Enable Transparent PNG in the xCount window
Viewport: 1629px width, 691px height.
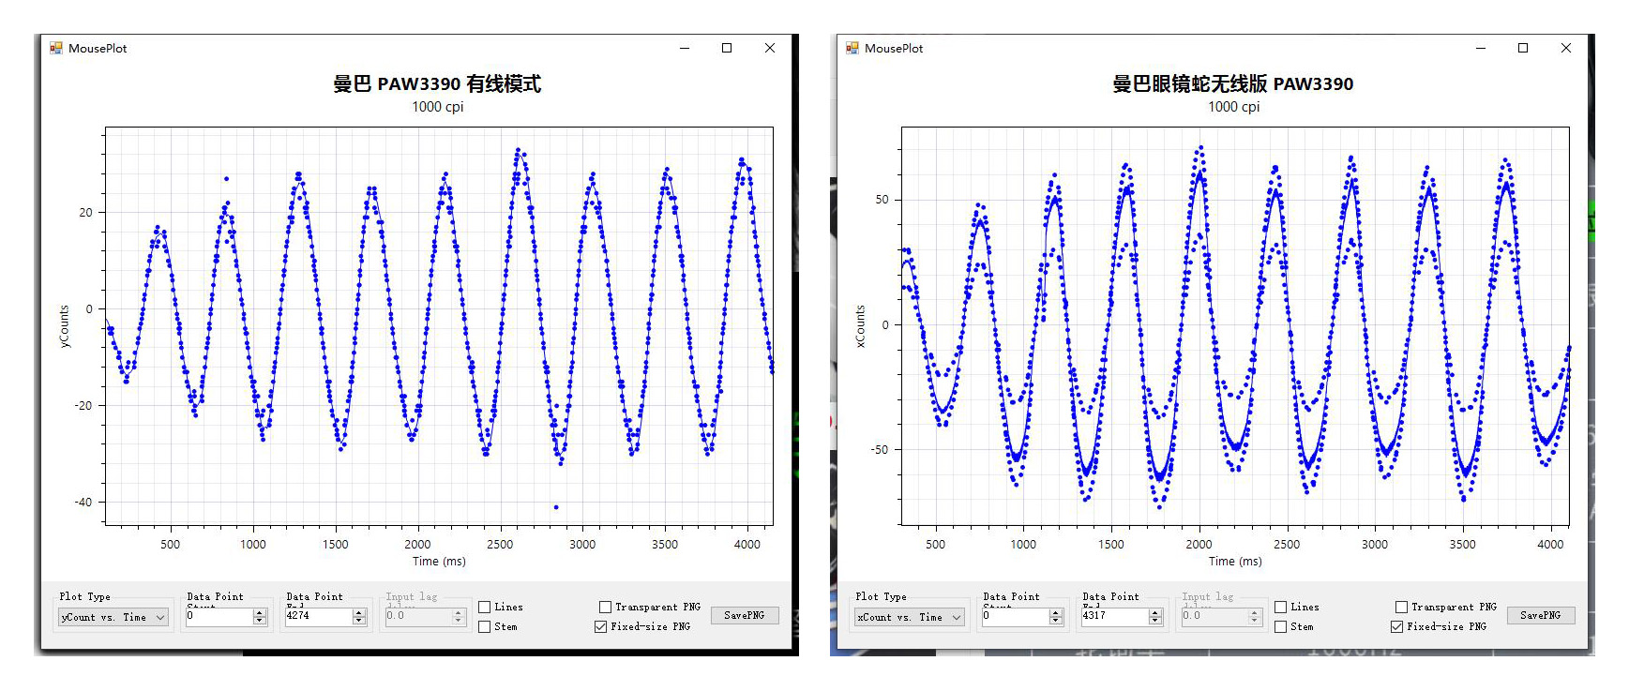(1401, 608)
